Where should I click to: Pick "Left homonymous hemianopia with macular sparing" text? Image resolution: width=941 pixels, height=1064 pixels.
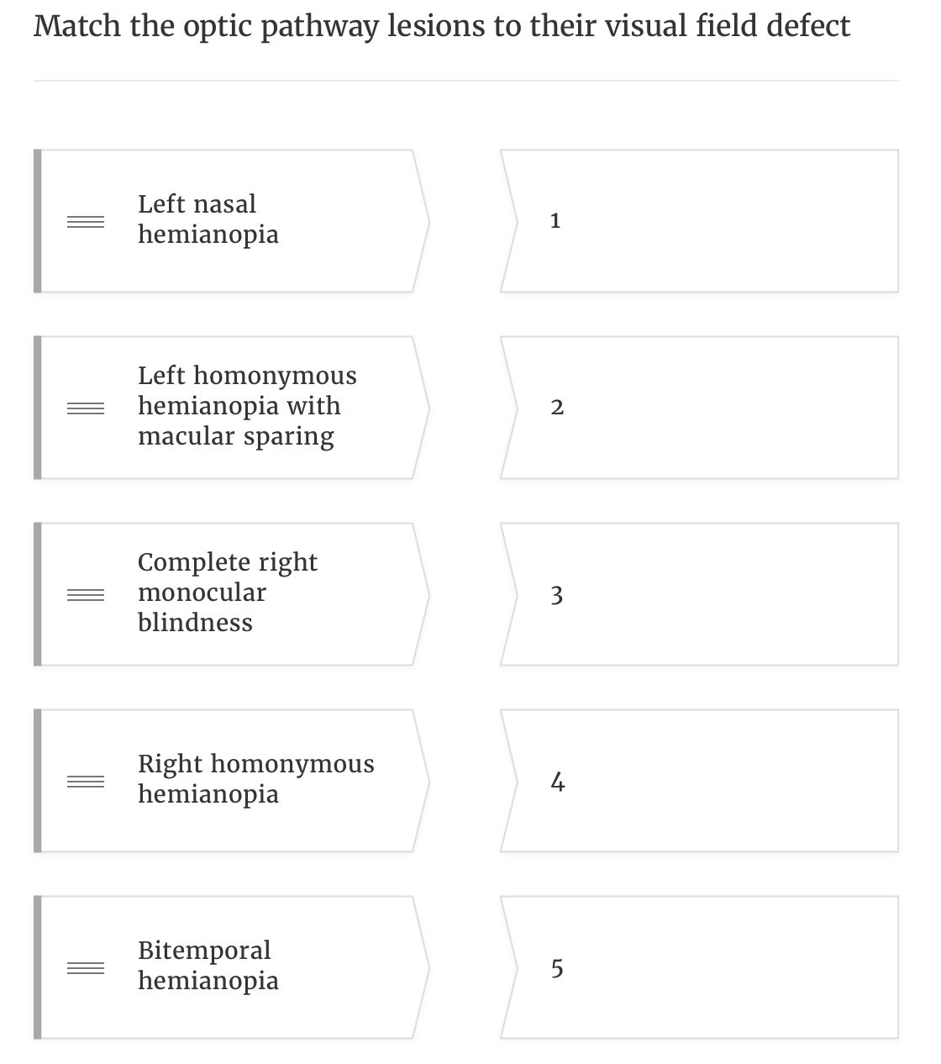pos(247,406)
